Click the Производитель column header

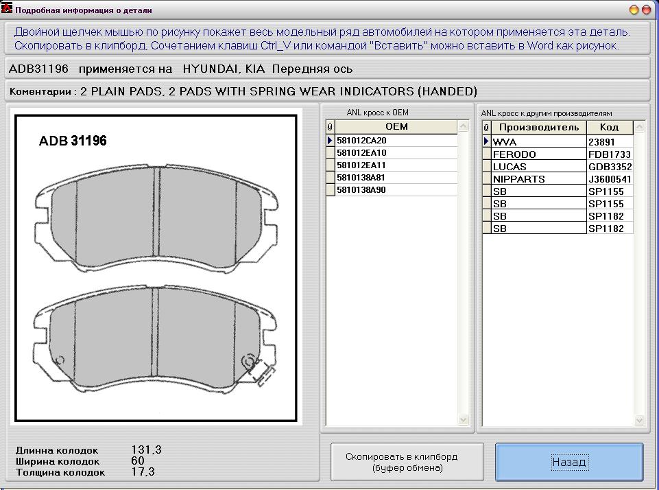[x=538, y=128]
